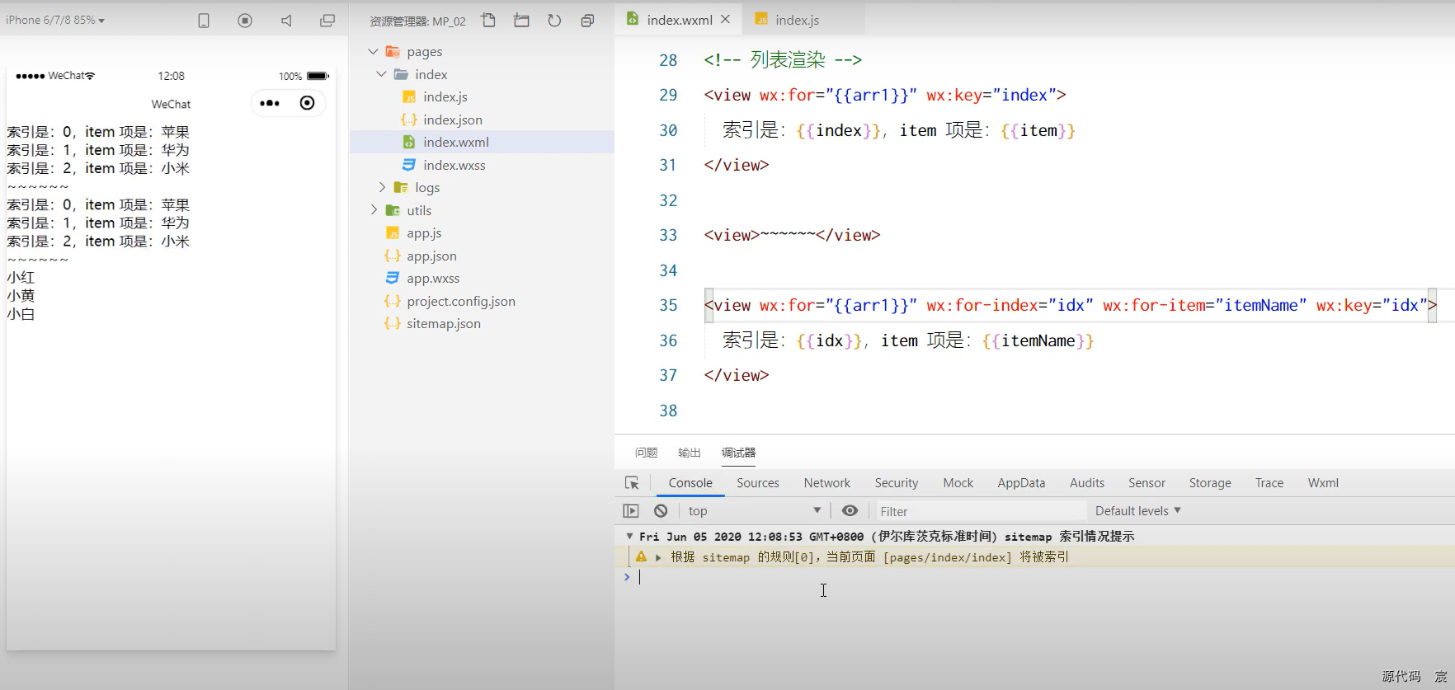The height and width of the screenshot is (690, 1455).
Task: Collapse the sitemap log group triangle
Action: coord(629,536)
